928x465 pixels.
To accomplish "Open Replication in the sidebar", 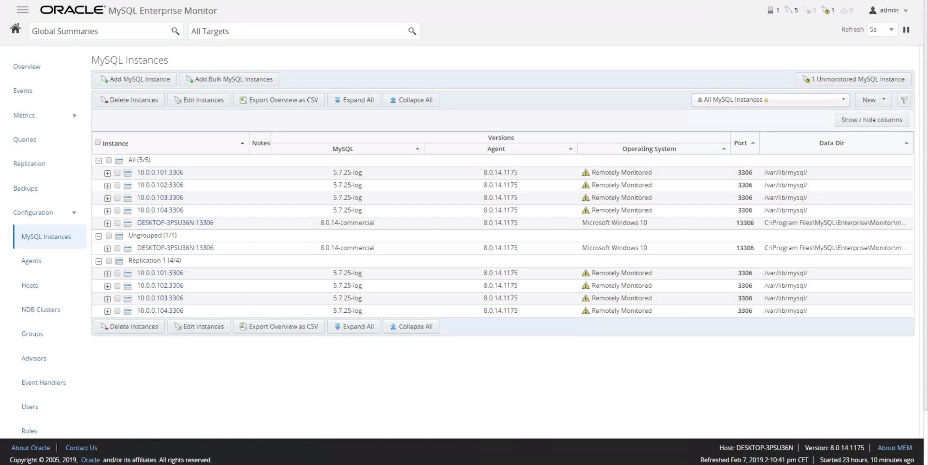I will coord(29,164).
